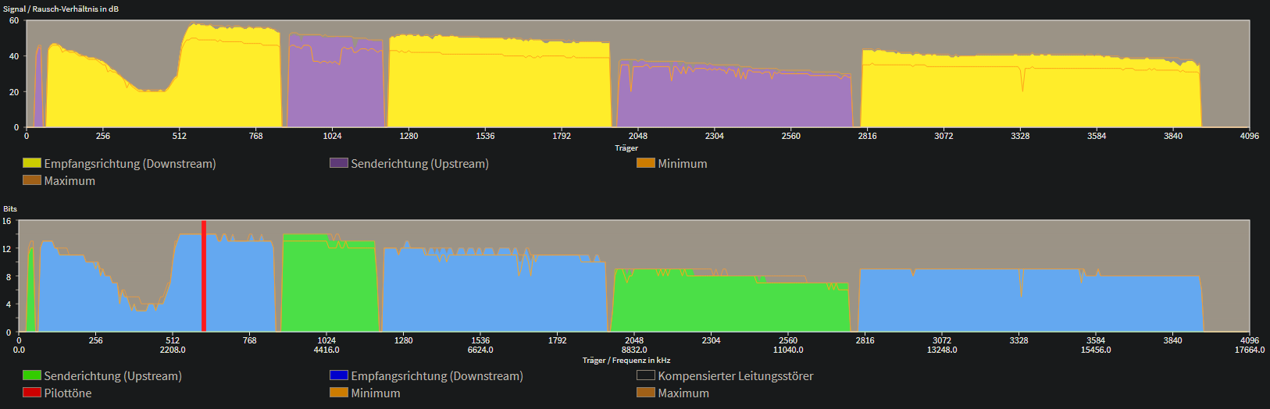The image size is (1270, 409).
Task: Click 'Empfangsrichtung (Downstream)' label in Bits legend
Action: 437,376
